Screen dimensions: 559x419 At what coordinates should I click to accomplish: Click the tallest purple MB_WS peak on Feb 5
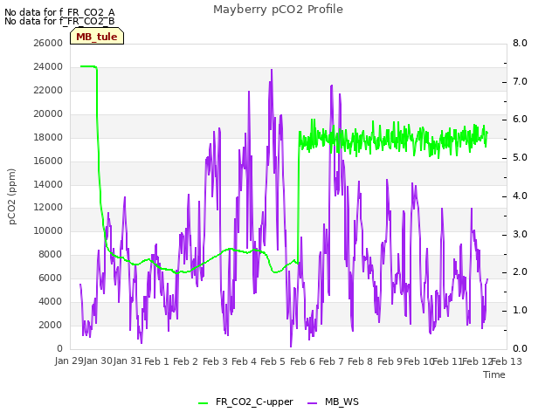tap(272, 72)
